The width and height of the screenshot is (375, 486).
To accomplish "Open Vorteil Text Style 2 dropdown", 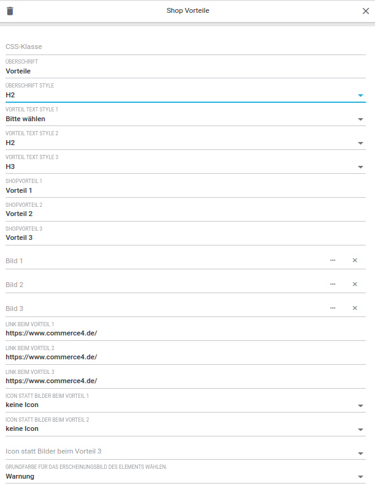I will point(360,143).
